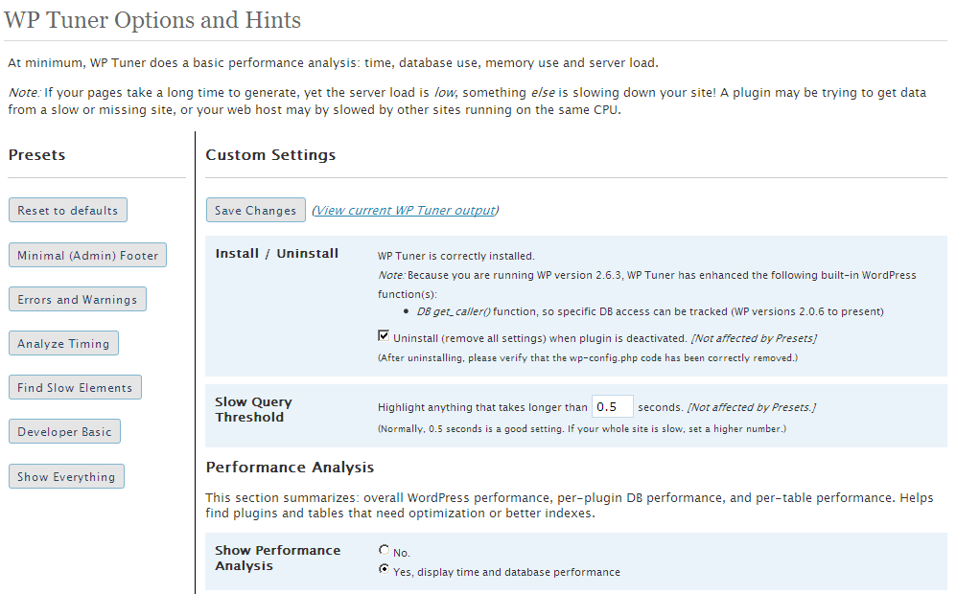This screenshot has height=594, width=957.
Task: Click the Save Changes button
Action: coord(256,210)
